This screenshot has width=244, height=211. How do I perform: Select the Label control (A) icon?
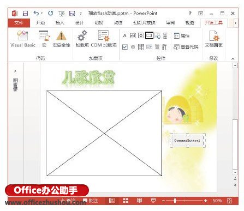click(124, 35)
